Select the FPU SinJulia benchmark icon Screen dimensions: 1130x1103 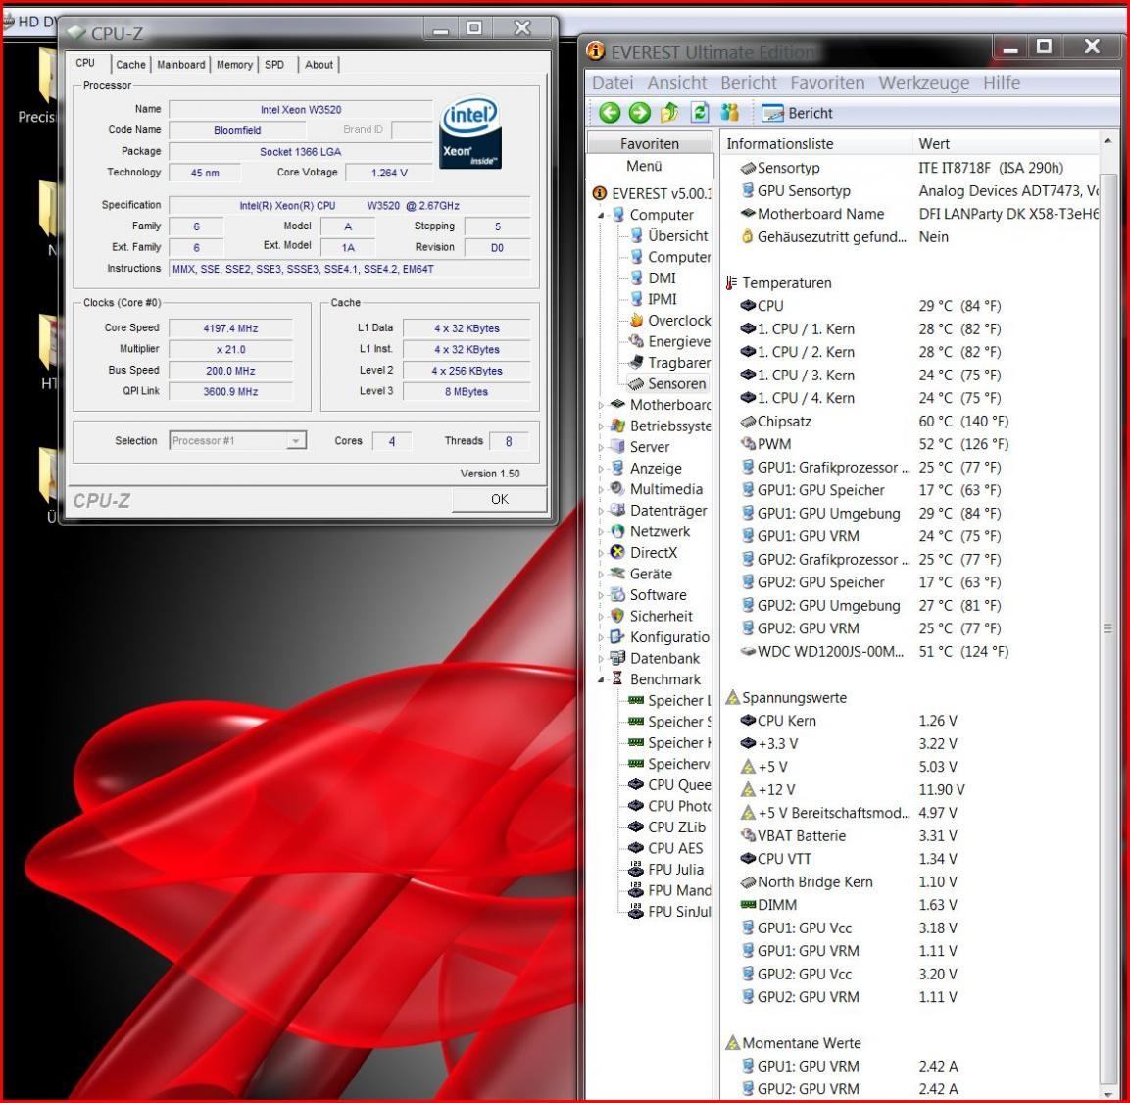click(636, 911)
